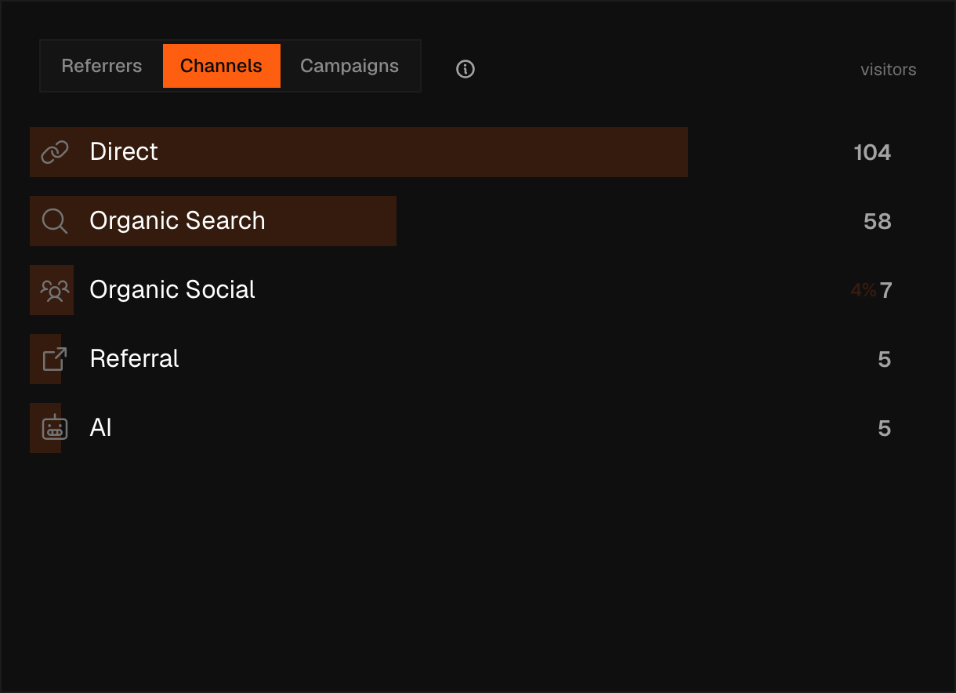Click the 4% label for Organic Social

pos(864,290)
